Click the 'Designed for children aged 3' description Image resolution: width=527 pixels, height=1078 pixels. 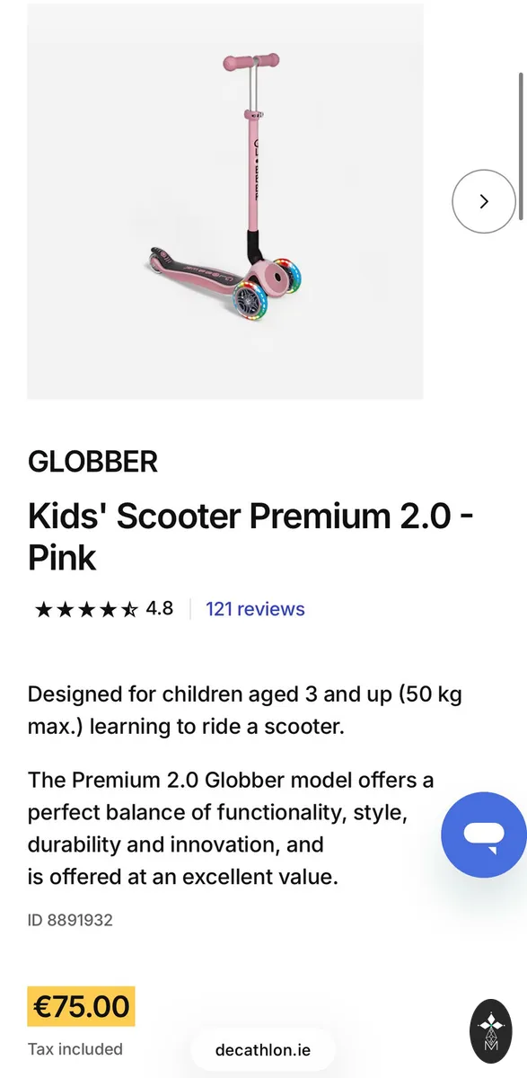[245, 711]
